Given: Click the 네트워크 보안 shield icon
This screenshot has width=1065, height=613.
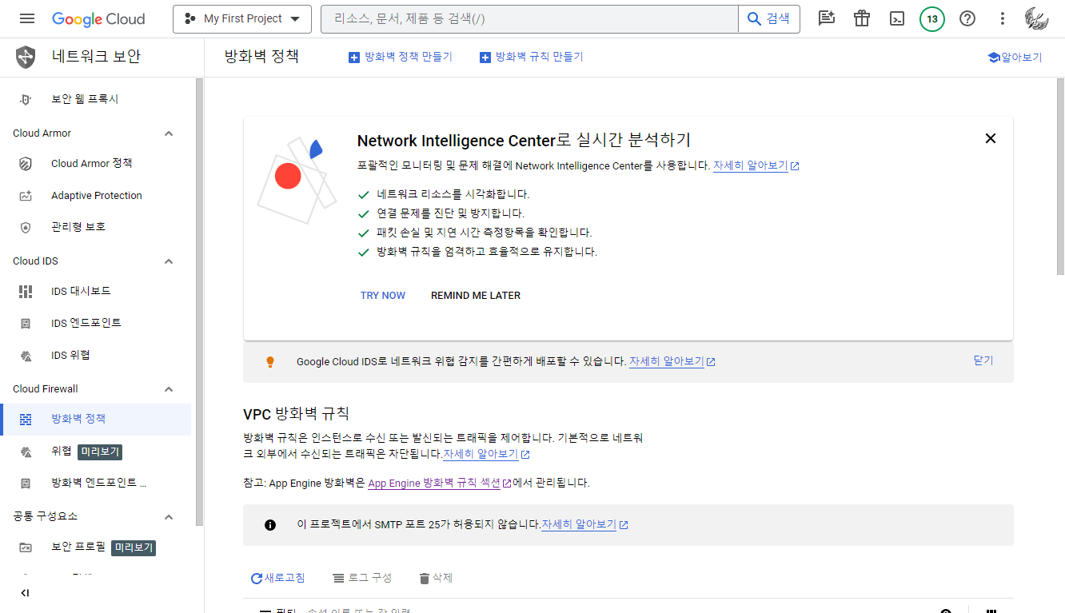Looking at the screenshot, I should pyautogui.click(x=26, y=57).
